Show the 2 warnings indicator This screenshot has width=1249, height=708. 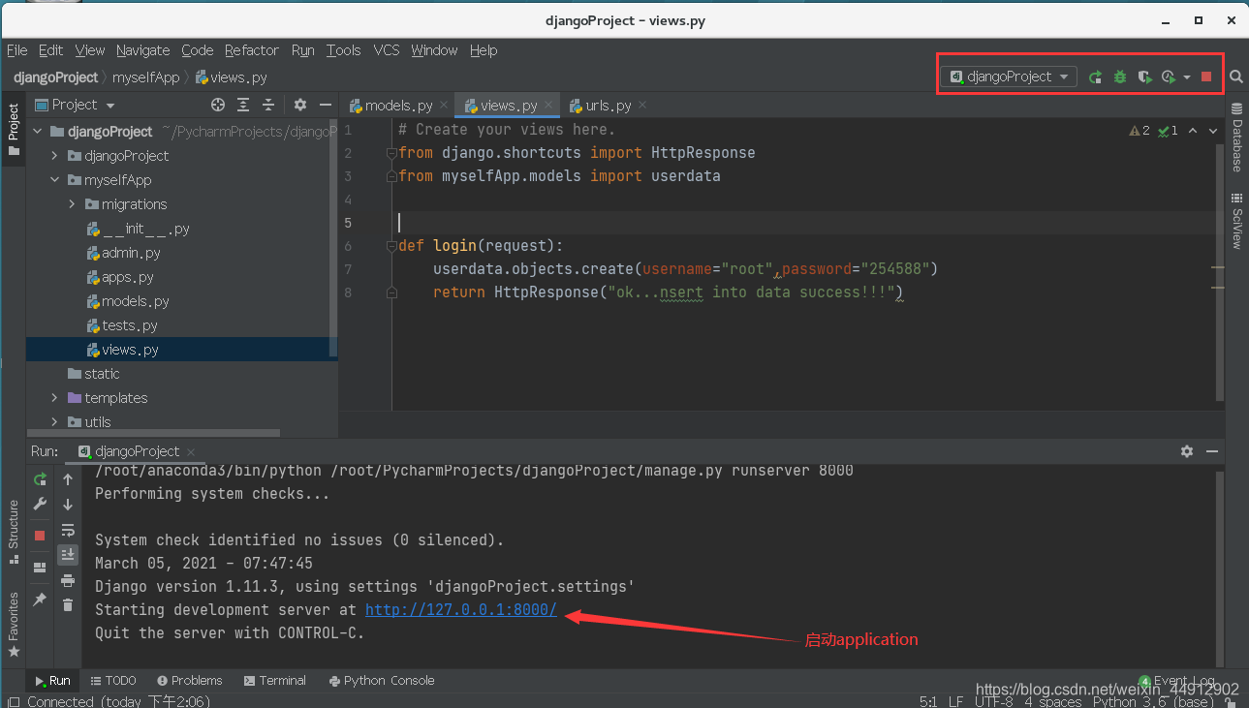pos(1140,131)
